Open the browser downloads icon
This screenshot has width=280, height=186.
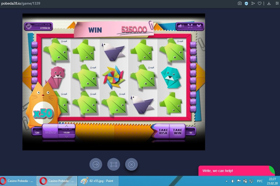[269, 3]
